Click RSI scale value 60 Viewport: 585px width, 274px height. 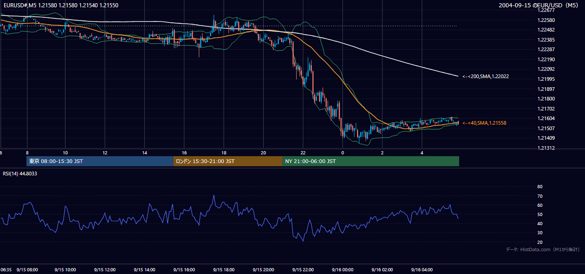540,205
